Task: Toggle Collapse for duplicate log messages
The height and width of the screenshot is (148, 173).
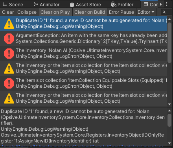Action: 27,12
